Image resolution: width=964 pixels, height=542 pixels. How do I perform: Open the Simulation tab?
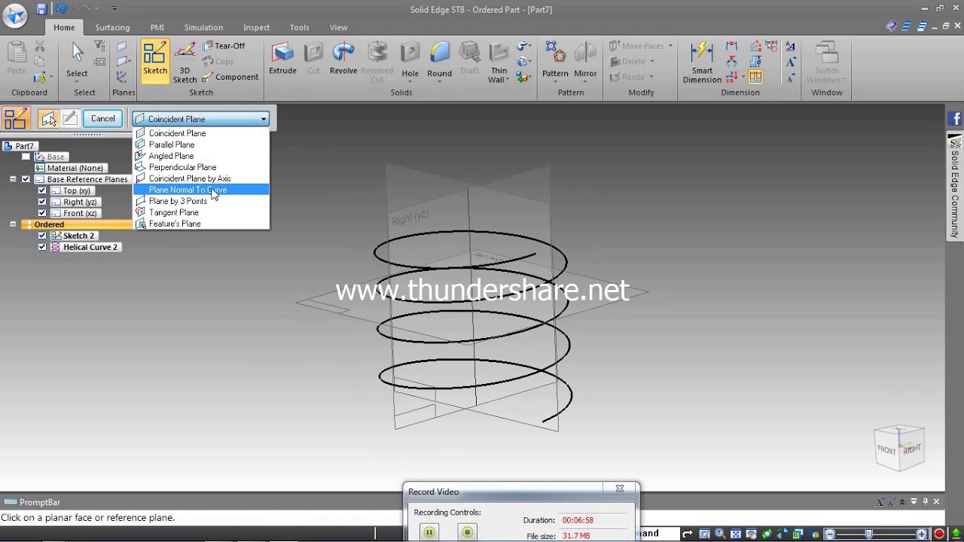pyautogui.click(x=203, y=28)
